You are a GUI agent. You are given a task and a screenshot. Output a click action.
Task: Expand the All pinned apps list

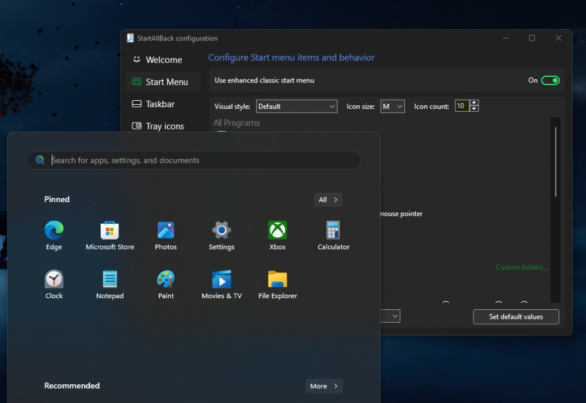(x=328, y=199)
